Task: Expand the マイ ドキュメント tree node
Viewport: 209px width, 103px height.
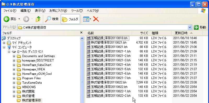Action: click(4, 43)
